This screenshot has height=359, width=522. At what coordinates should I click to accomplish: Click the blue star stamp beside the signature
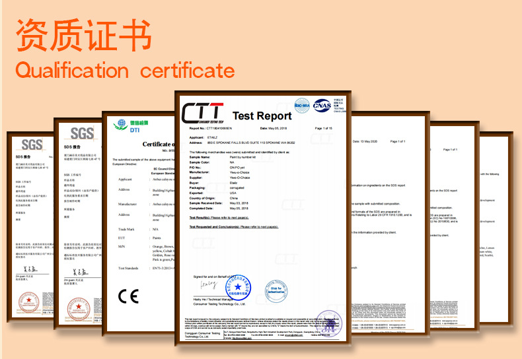click(238, 287)
